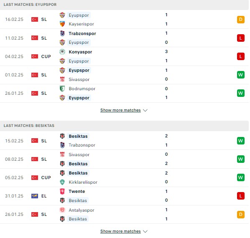Viewport: 250px width, 238px height.
Task: Open Trabzonspor team link in 15.02.25 match
Action: click(x=82, y=145)
